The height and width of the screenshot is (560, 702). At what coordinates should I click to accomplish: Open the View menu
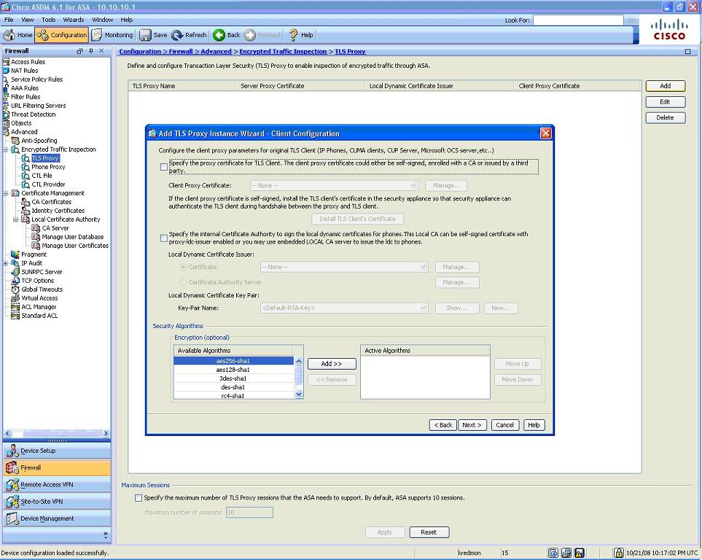tap(27, 20)
